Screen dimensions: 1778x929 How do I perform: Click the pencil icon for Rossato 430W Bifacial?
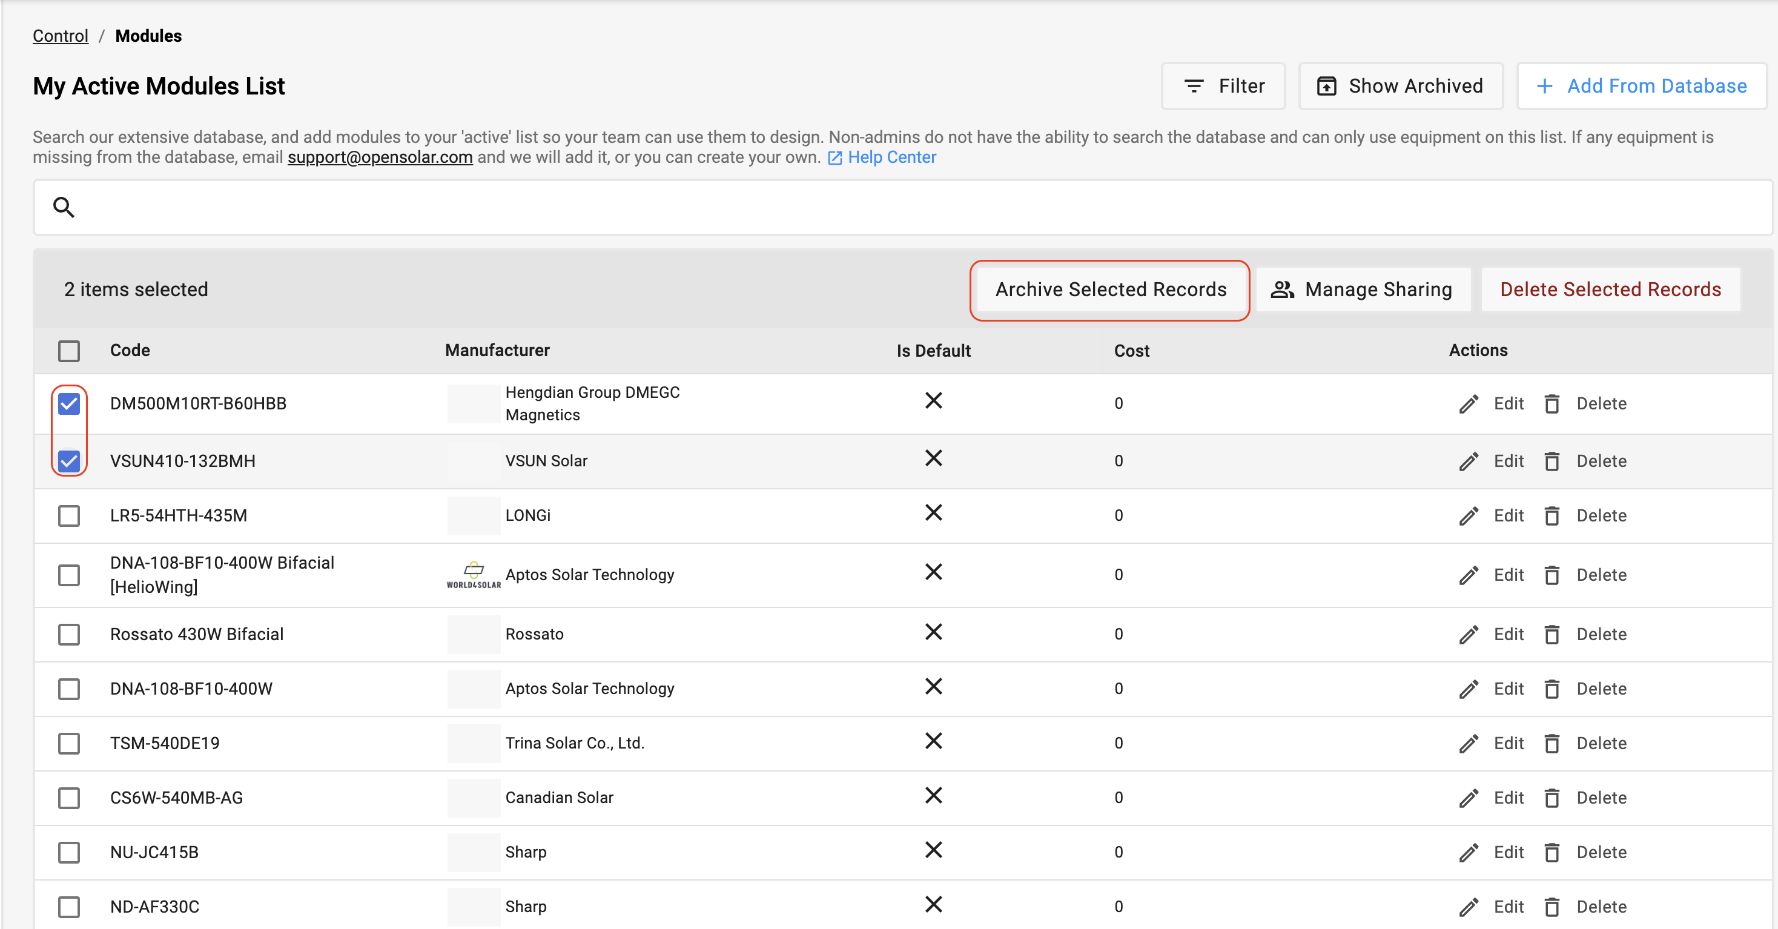pyautogui.click(x=1469, y=634)
